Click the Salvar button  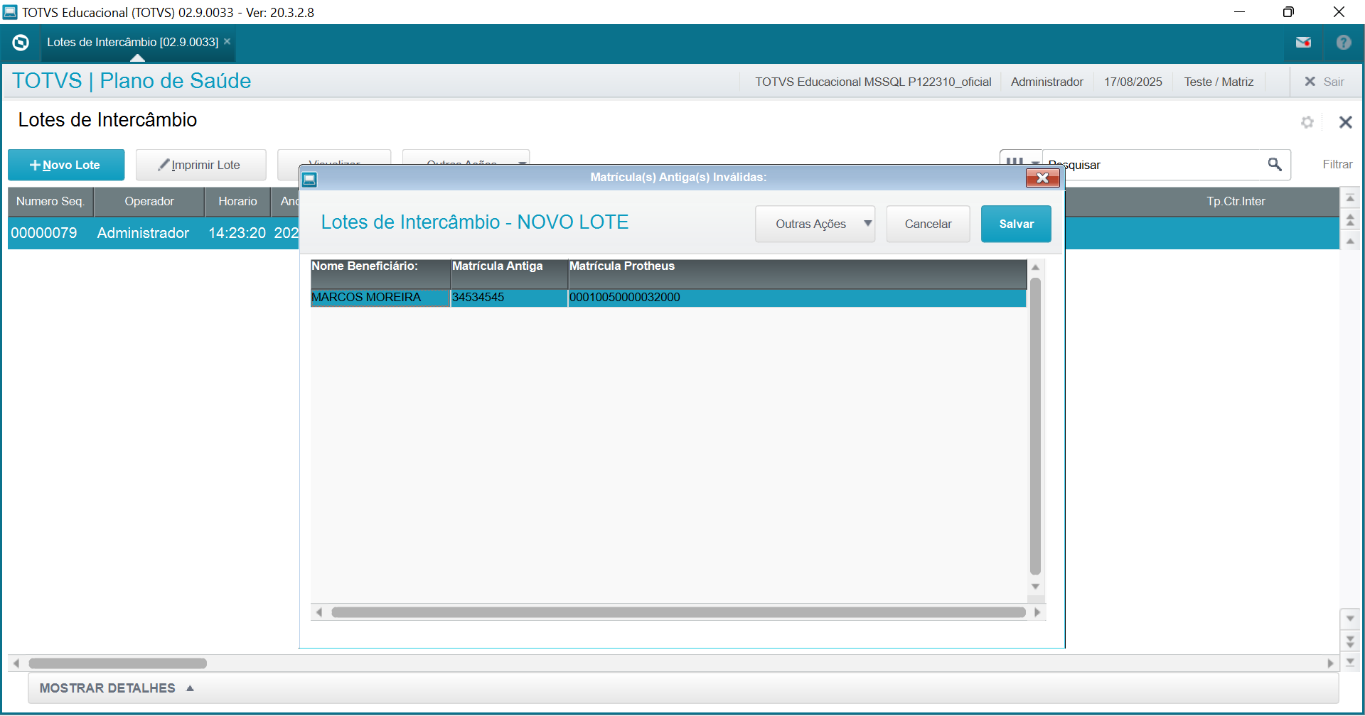[1016, 224]
